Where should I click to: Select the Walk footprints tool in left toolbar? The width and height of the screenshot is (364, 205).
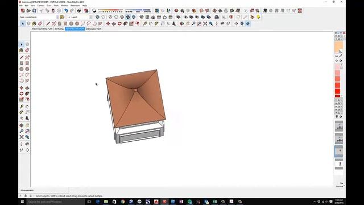22,150
